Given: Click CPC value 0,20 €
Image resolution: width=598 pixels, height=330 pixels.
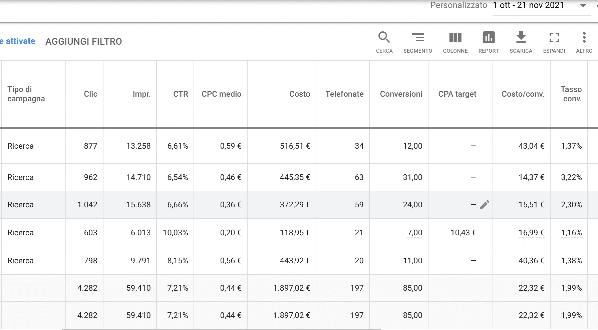Looking at the screenshot, I should point(231,233).
